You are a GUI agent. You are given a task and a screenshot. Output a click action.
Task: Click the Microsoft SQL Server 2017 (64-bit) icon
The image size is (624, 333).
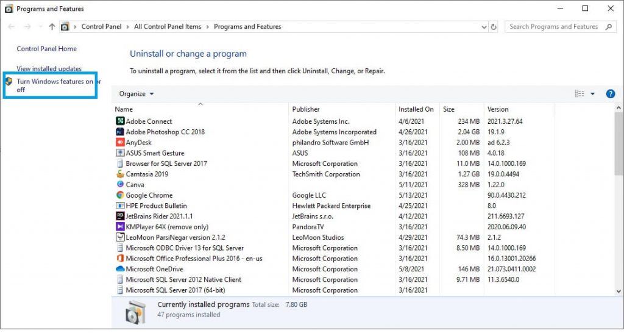tap(120, 290)
